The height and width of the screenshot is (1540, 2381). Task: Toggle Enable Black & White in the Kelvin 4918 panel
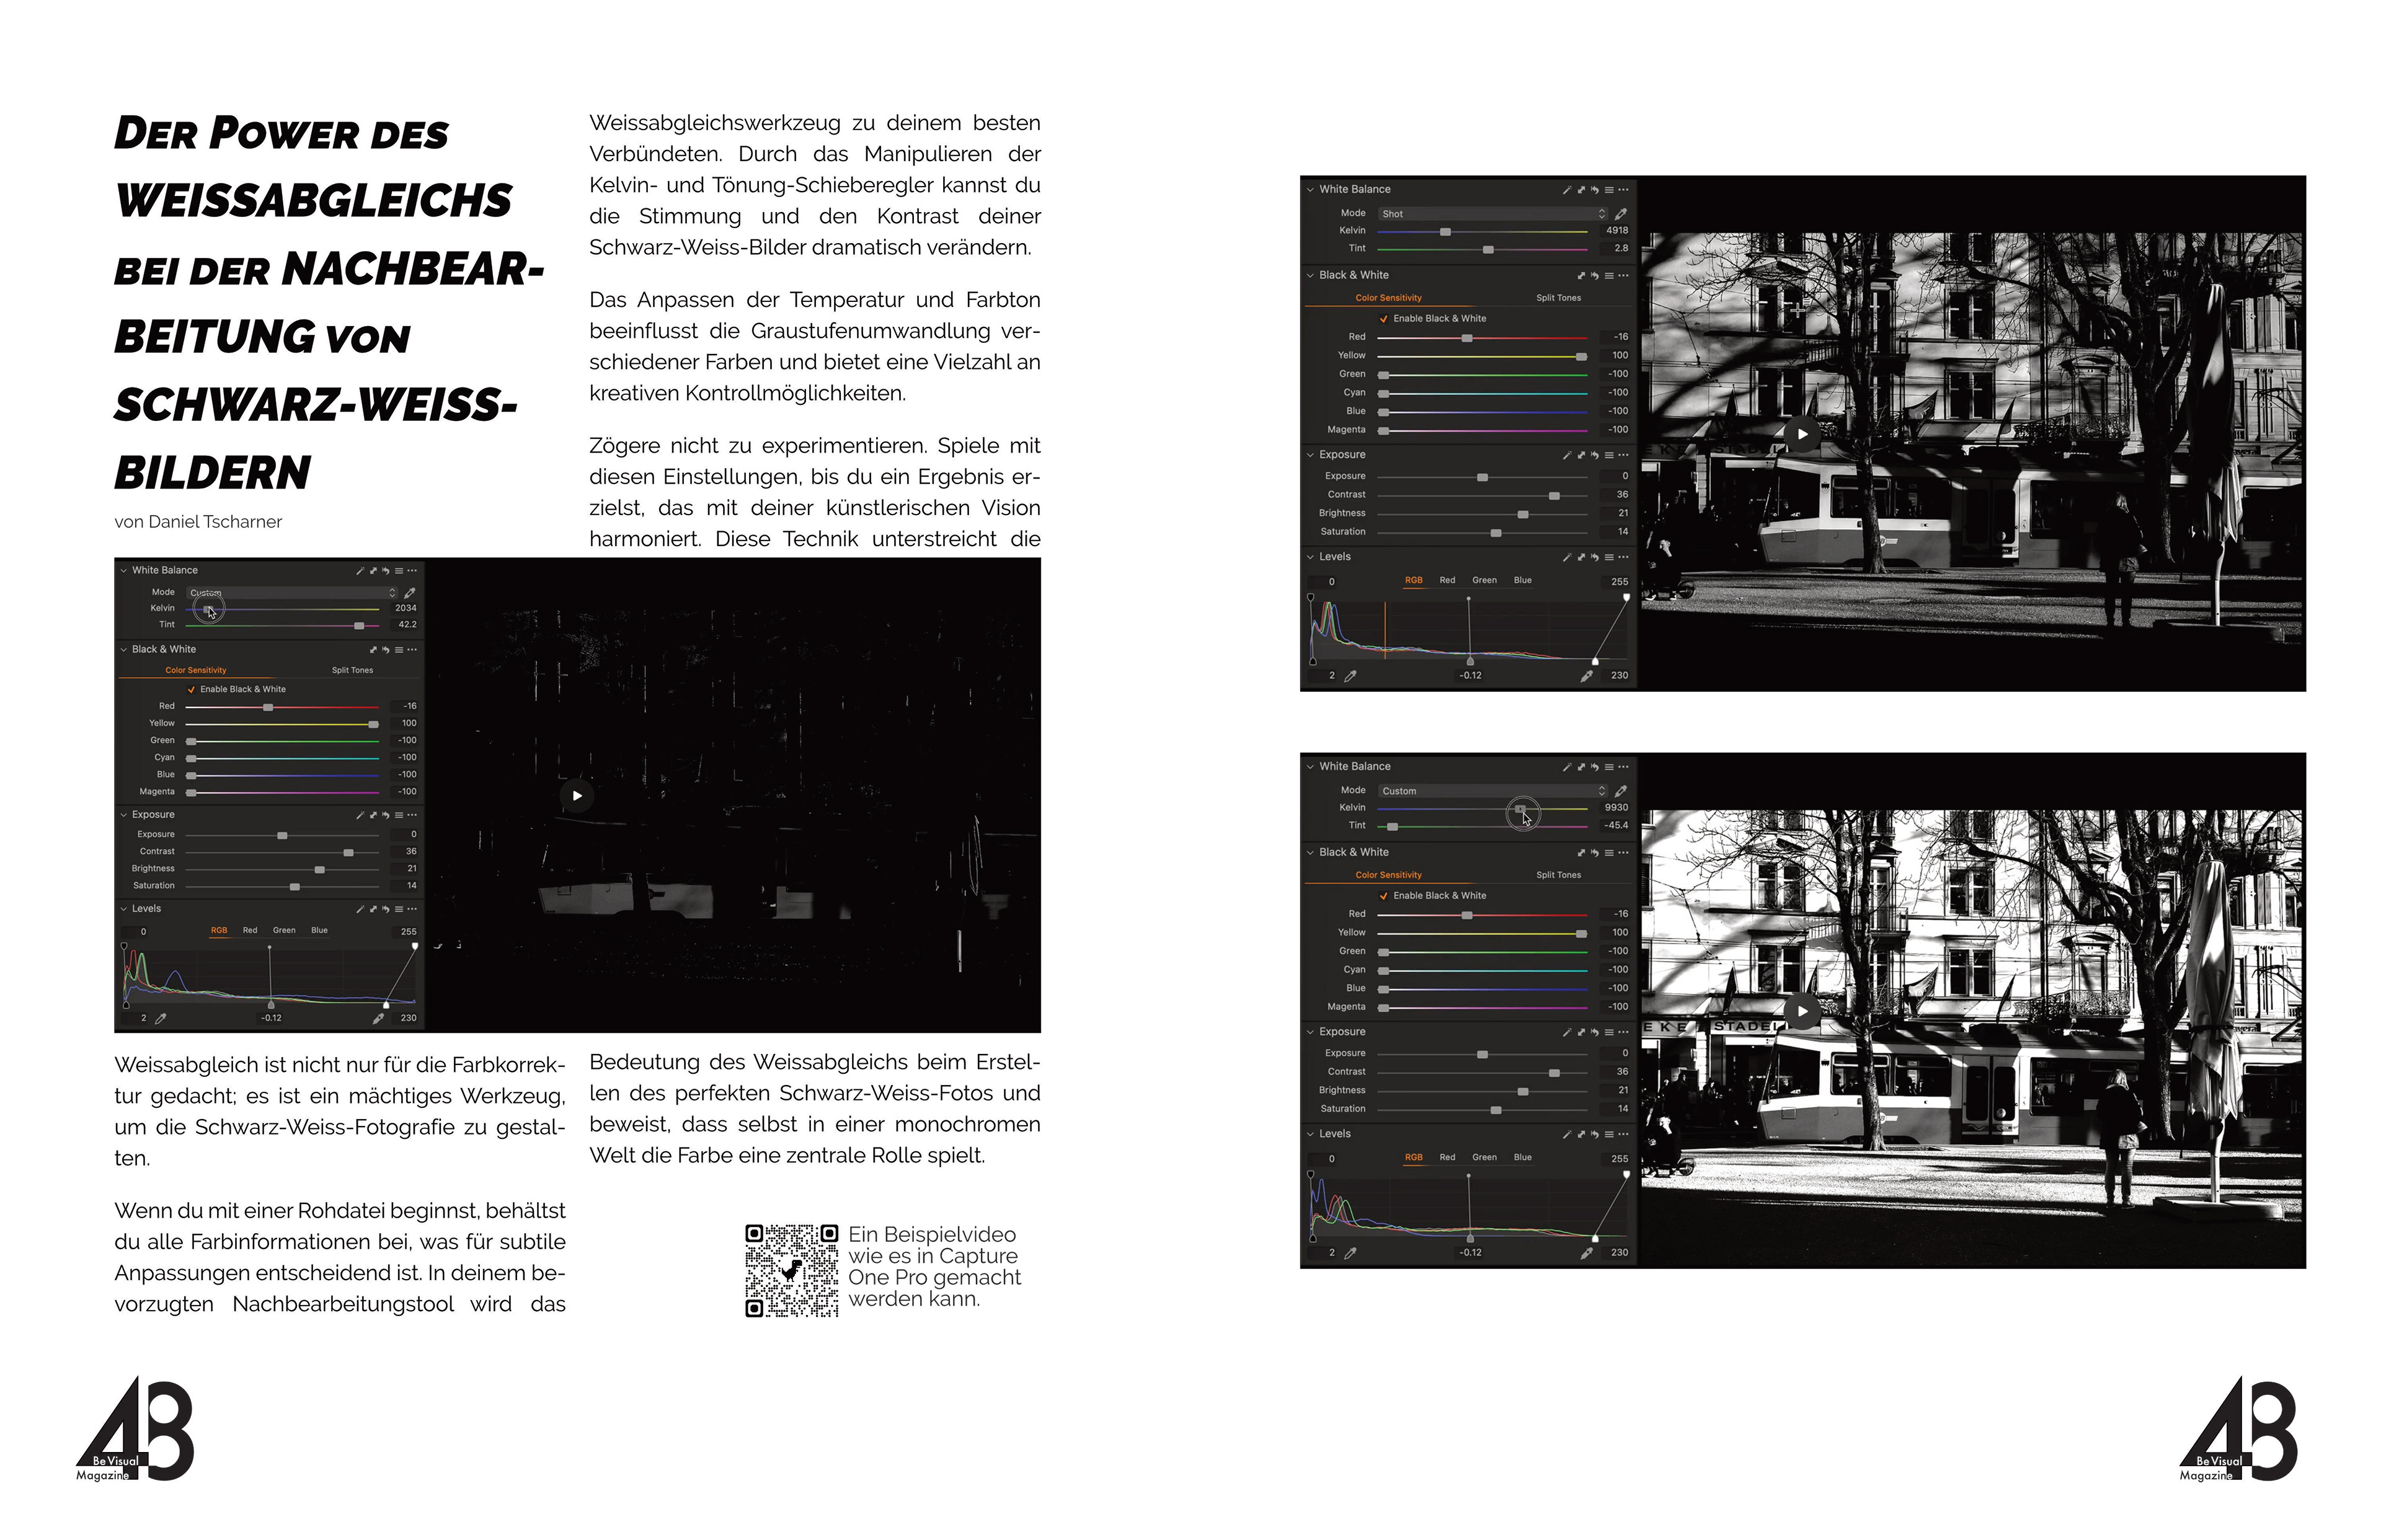[1383, 319]
